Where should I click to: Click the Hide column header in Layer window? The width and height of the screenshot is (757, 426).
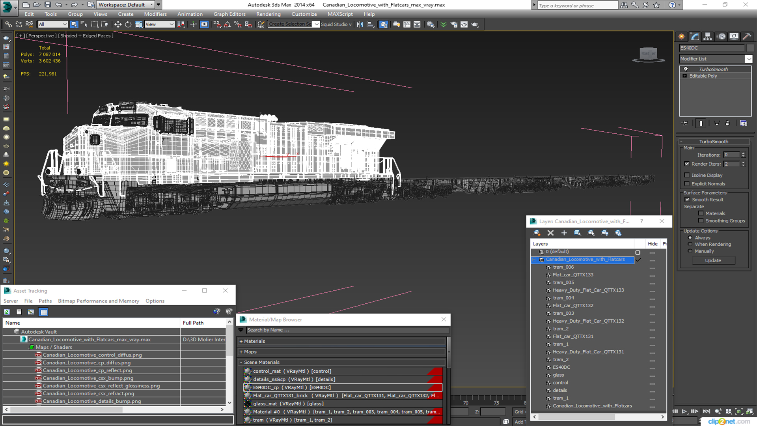pyautogui.click(x=653, y=244)
